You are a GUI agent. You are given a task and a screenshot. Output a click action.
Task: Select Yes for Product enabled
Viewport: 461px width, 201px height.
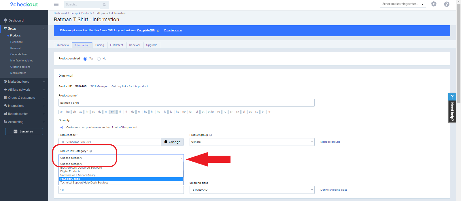85,59
